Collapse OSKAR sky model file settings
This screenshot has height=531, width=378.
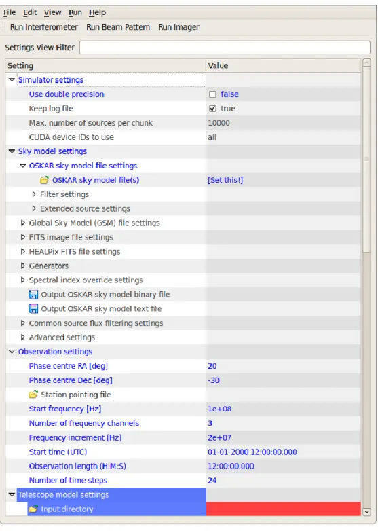click(22, 166)
